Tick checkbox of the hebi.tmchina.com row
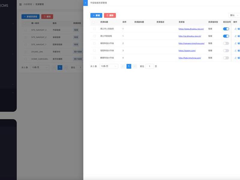Screen dimensions: 240x180 click(x=94, y=58)
